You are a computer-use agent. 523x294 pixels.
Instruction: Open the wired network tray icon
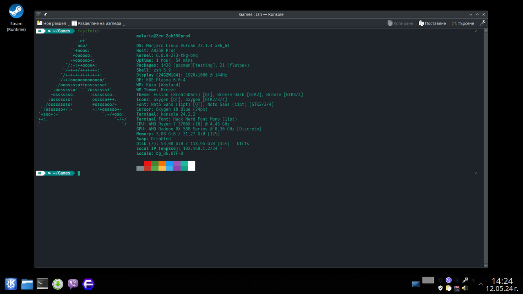pos(465,280)
